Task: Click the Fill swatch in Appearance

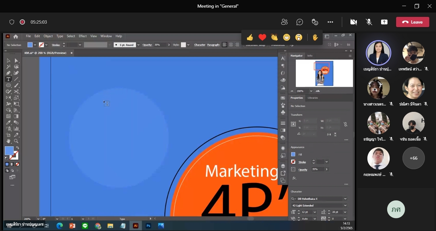Action: (x=293, y=155)
